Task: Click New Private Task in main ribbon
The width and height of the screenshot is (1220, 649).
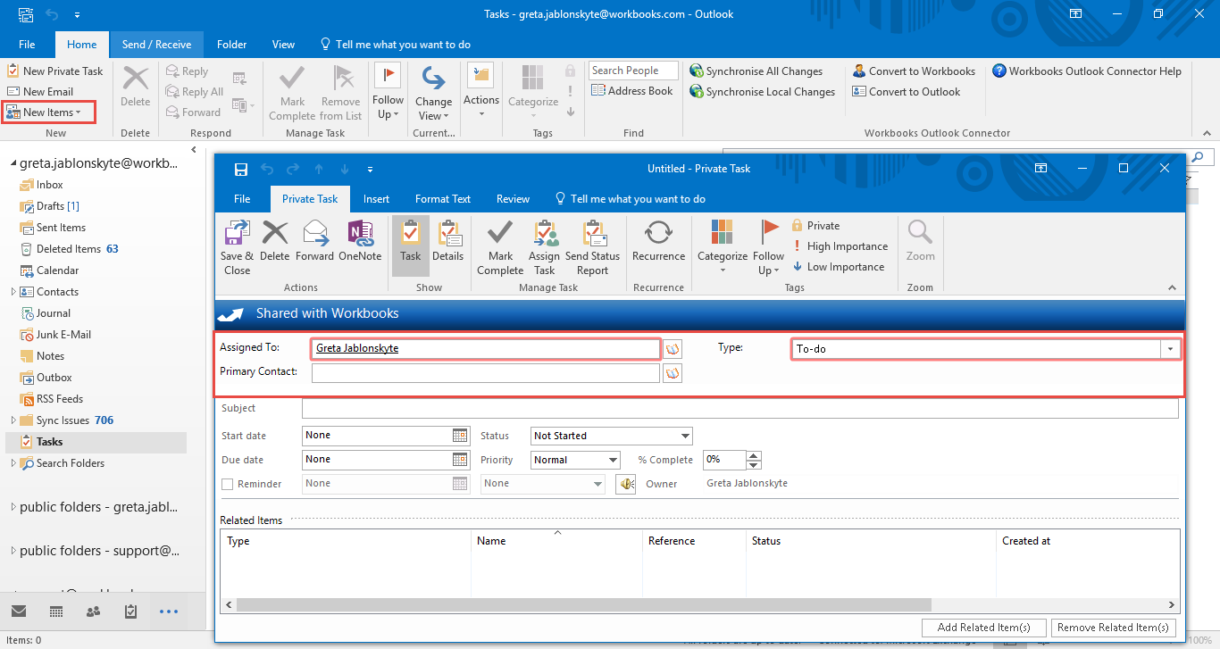Action: point(54,71)
